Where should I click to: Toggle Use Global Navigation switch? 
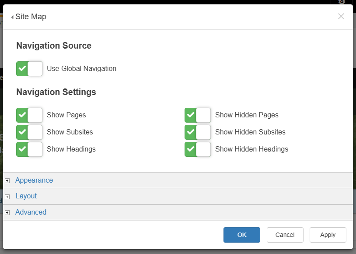click(29, 69)
